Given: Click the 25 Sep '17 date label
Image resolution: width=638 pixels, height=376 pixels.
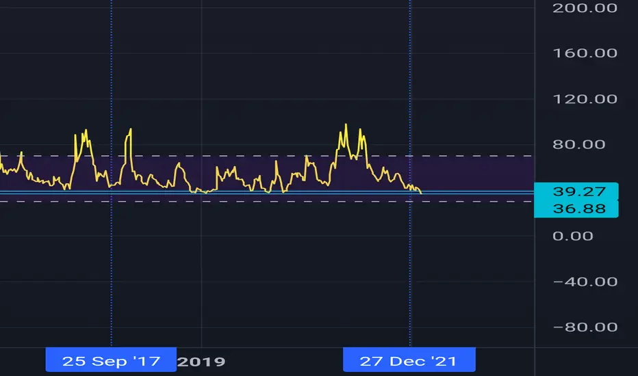Looking at the screenshot, I should 111,360.
